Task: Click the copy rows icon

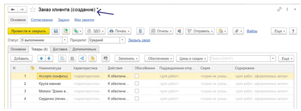Action: click(62, 59)
